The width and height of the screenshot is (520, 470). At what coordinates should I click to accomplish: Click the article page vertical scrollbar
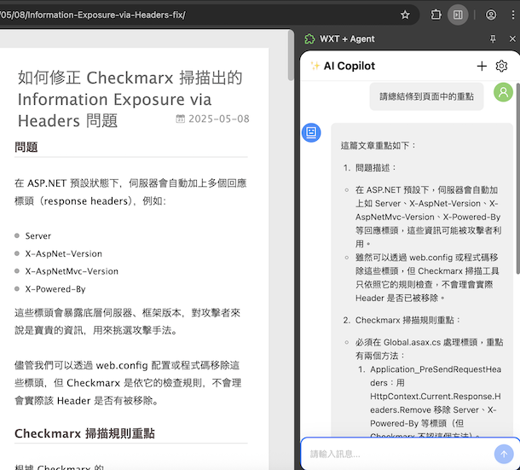click(291, 55)
